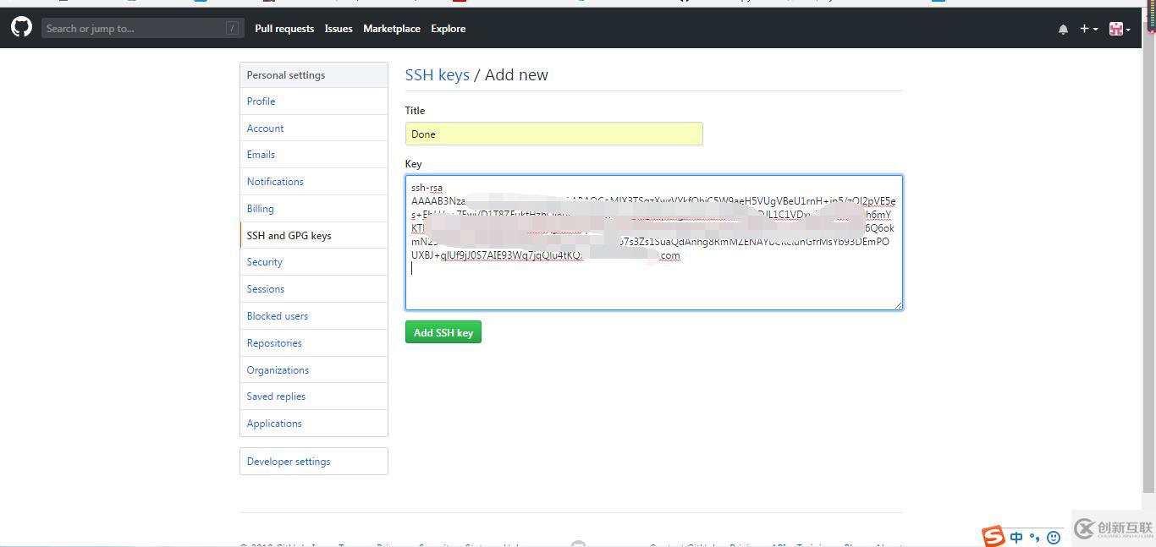1156x547 pixels.
Task: Open Repositories settings
Action: 314,343
